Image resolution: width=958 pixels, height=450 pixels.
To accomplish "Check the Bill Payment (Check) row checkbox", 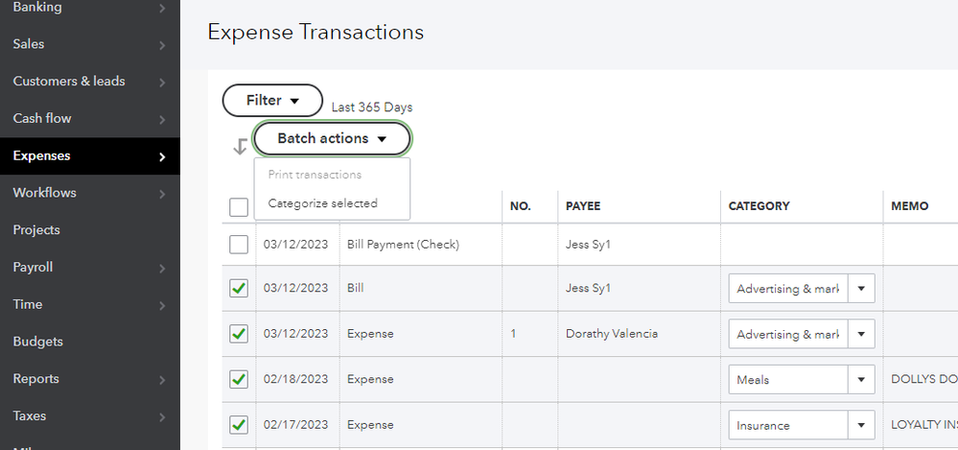I will 239,245.
